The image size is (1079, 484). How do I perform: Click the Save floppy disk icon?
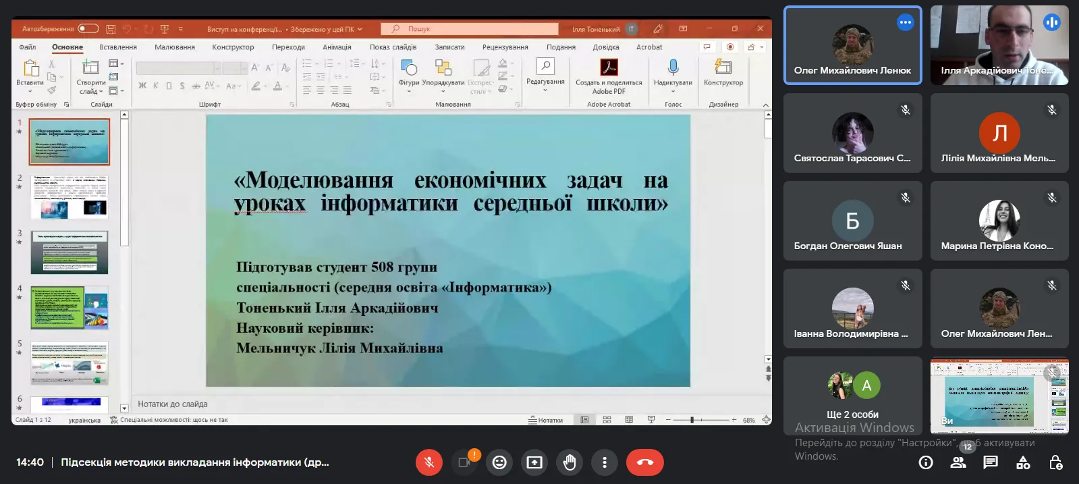pos(111,29)
